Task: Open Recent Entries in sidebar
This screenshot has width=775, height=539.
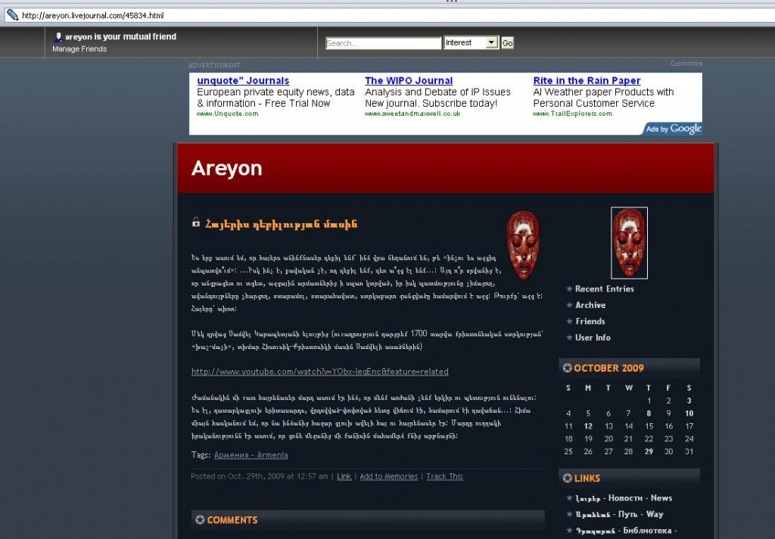Action: [604, 288]
